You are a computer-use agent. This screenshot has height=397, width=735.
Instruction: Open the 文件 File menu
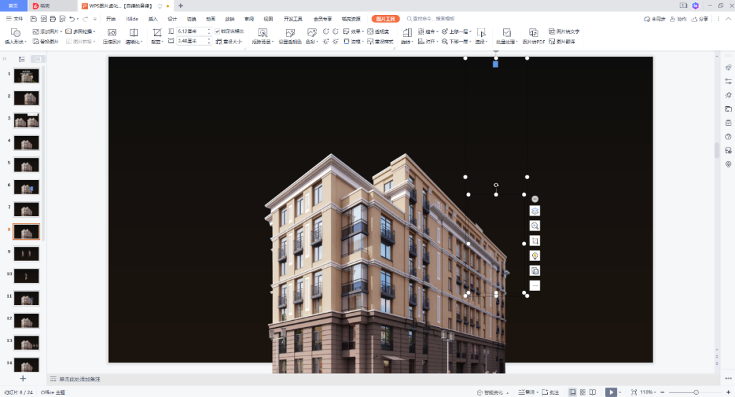[15, 19]
